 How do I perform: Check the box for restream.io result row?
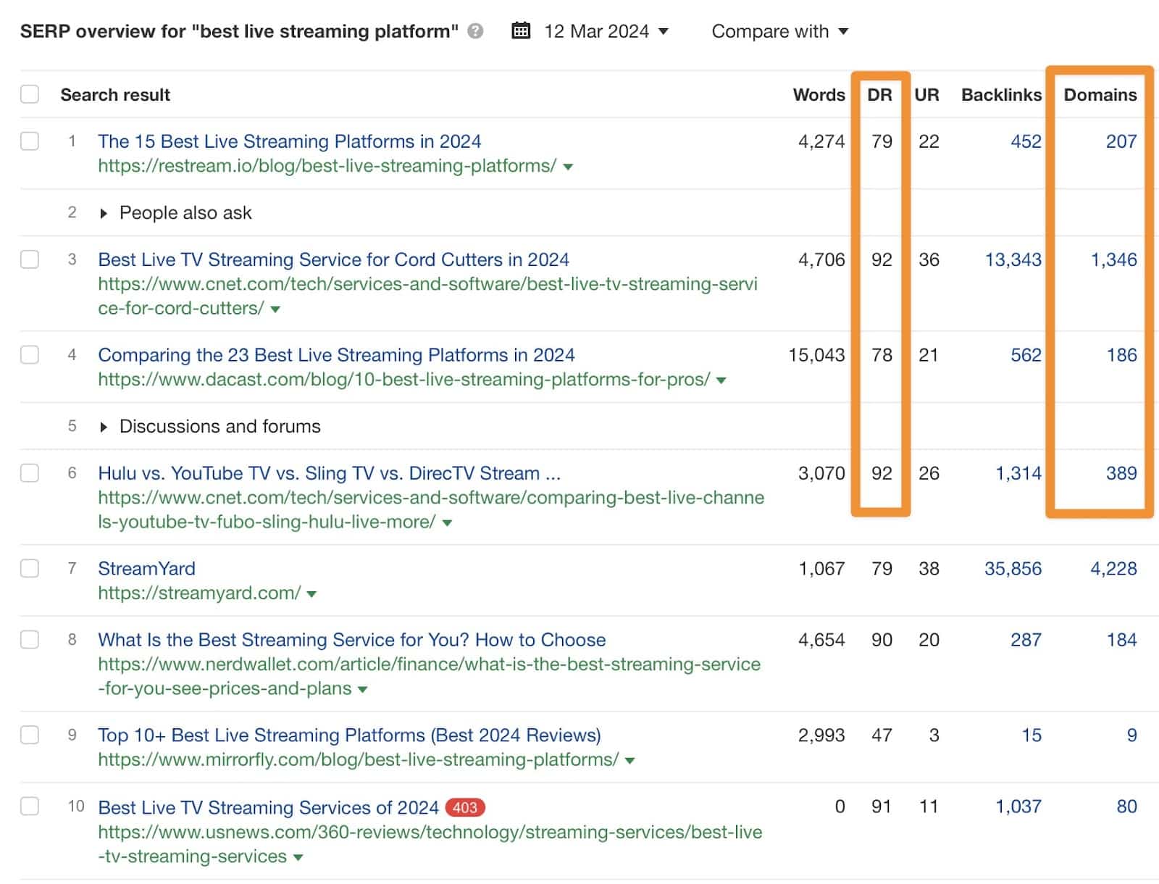(30, 141)
